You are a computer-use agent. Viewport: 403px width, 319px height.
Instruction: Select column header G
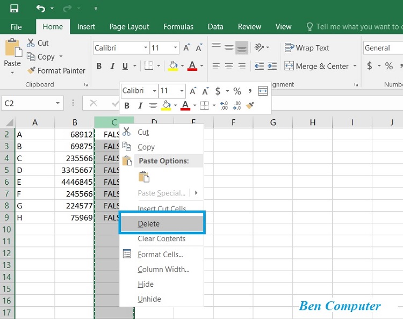(273, 122)
